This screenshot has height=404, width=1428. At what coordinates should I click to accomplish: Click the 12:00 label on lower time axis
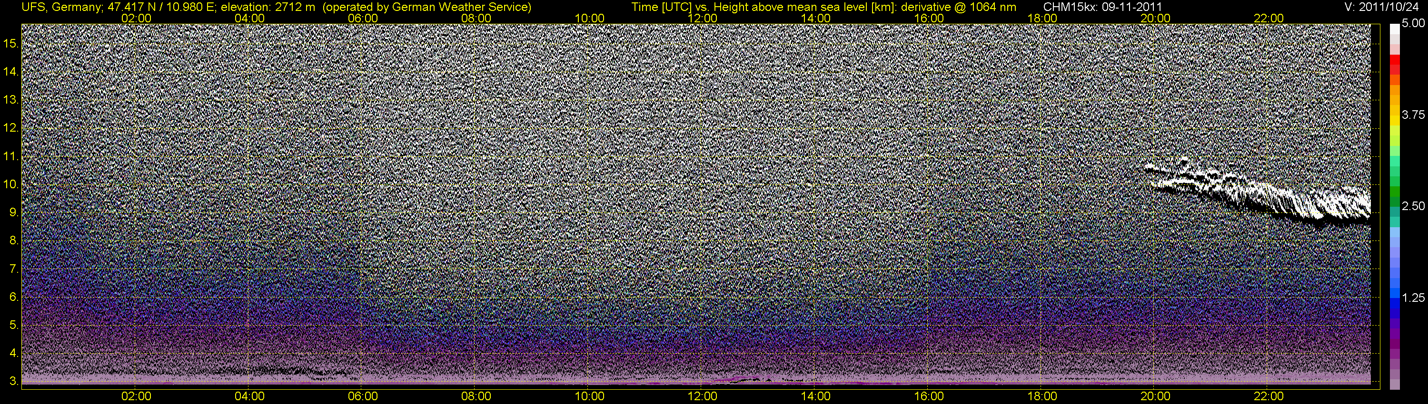tap(703, 396)
